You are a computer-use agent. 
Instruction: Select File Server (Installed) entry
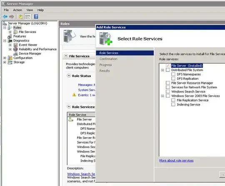(x=187, y=65)
